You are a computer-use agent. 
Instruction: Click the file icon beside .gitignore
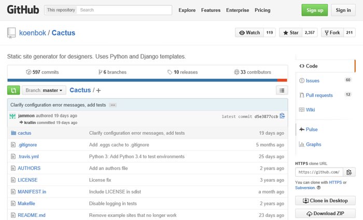13,145
